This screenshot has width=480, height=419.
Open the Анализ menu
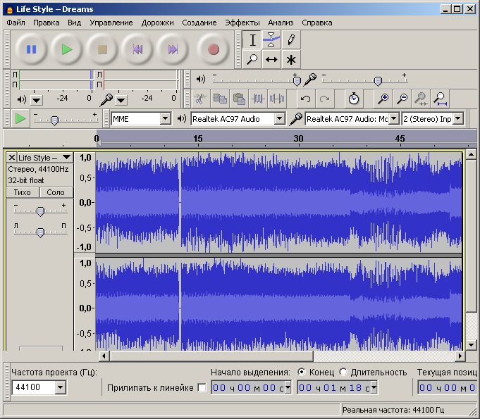click(x=281, y=23)
